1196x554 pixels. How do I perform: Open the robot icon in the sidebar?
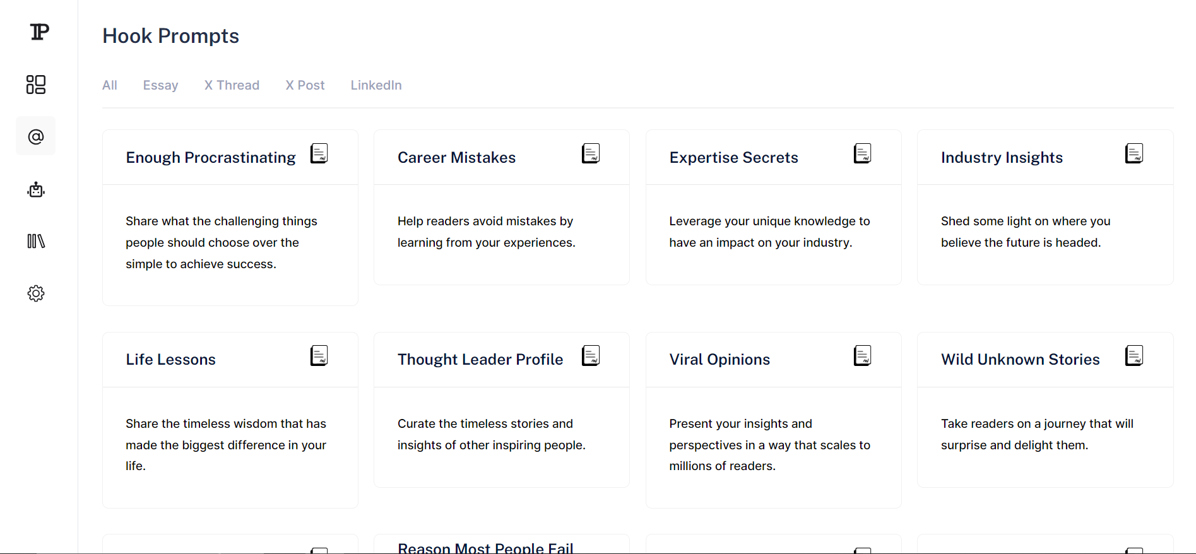(x=36, y=189)
